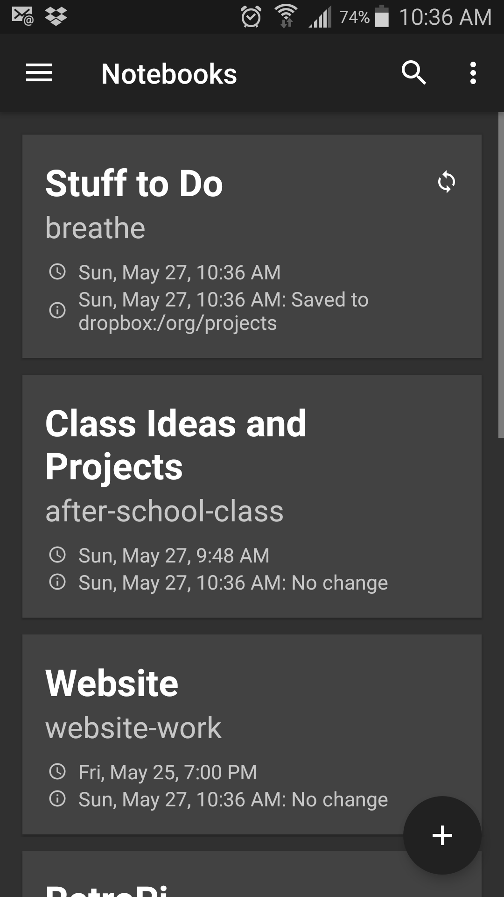Screen dimensions: 504x897
Task: Tap the clock icon beside Fri, May 25
Action: point(57,771)
